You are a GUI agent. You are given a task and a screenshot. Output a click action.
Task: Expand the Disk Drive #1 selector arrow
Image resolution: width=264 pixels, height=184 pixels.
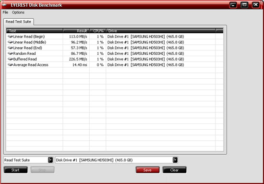[x=175, y=160]
